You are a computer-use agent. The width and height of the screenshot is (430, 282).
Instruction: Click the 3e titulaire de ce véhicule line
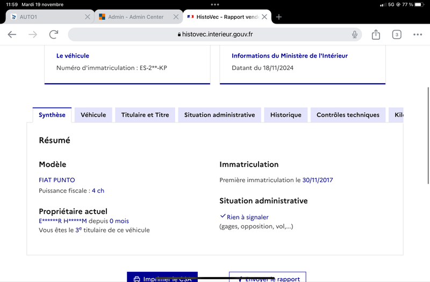coord(94,230)
